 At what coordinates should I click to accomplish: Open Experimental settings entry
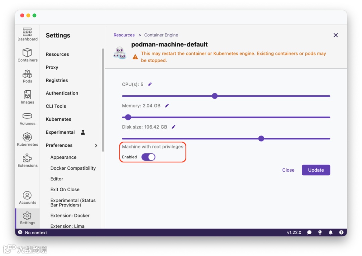(x=60, y=132)
